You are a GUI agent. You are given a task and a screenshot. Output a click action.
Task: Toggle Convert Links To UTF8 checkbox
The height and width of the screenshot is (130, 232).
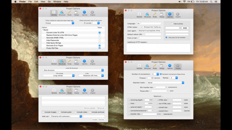99,33
